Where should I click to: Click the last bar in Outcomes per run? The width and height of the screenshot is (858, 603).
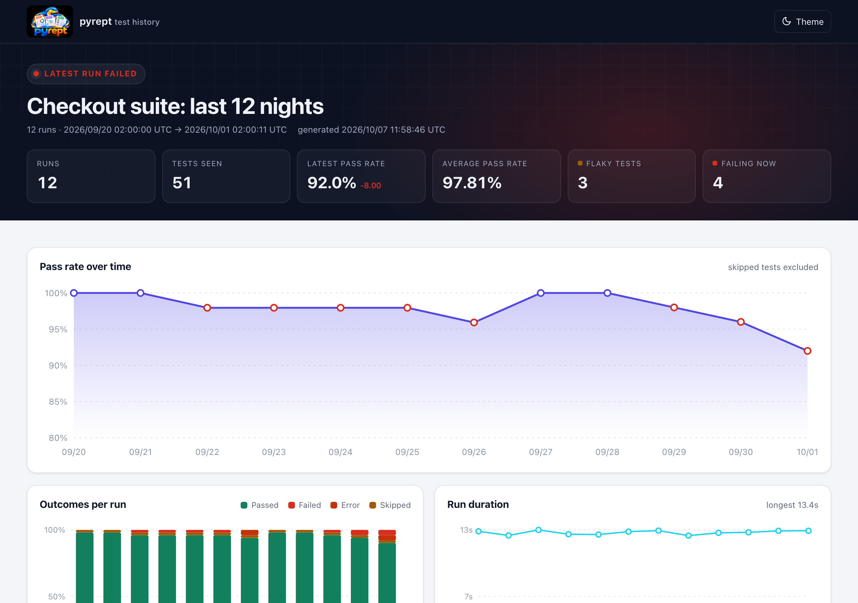point(387,566)
